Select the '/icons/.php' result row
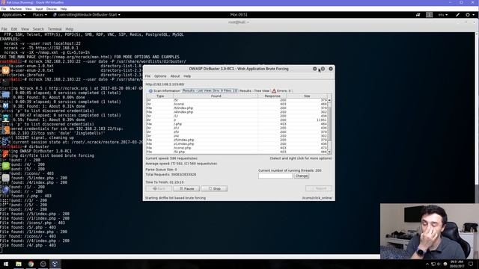This screenshot has height=269, width=479. [x=237, y=148]
